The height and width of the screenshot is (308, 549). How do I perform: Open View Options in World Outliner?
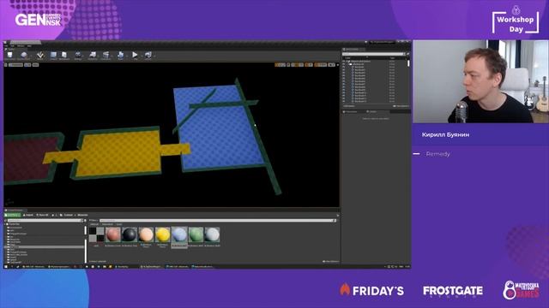(401, 106)
